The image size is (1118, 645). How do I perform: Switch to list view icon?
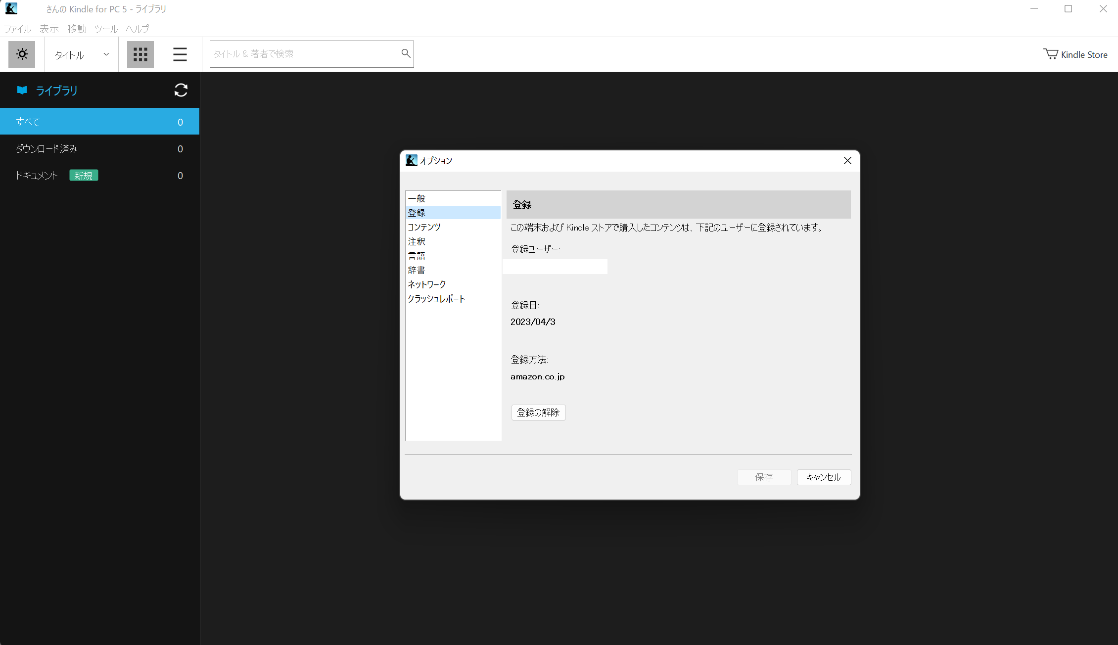[x=180, y=54]
